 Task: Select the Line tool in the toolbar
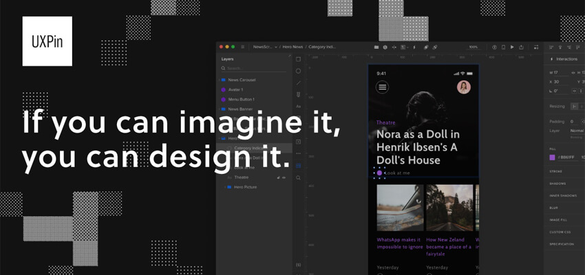point(298,82)
